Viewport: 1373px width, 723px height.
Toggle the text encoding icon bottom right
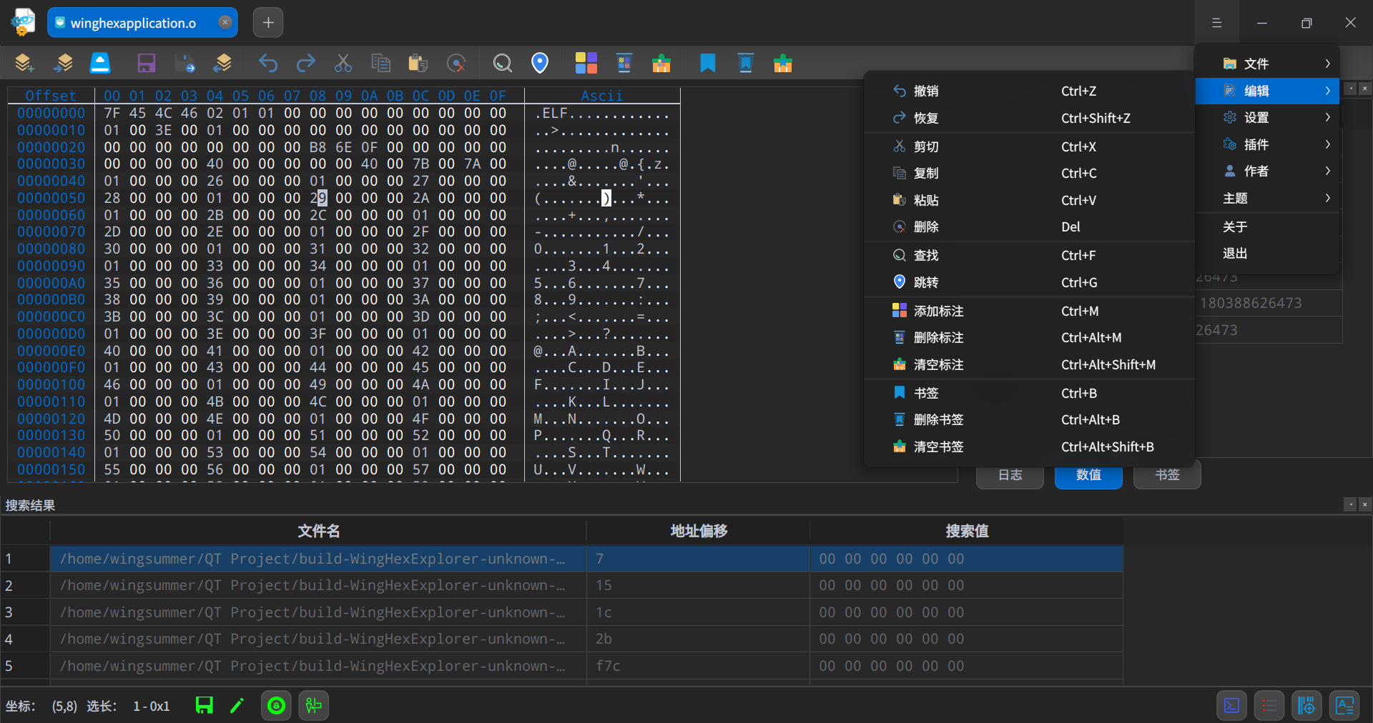coord(1344,706)
